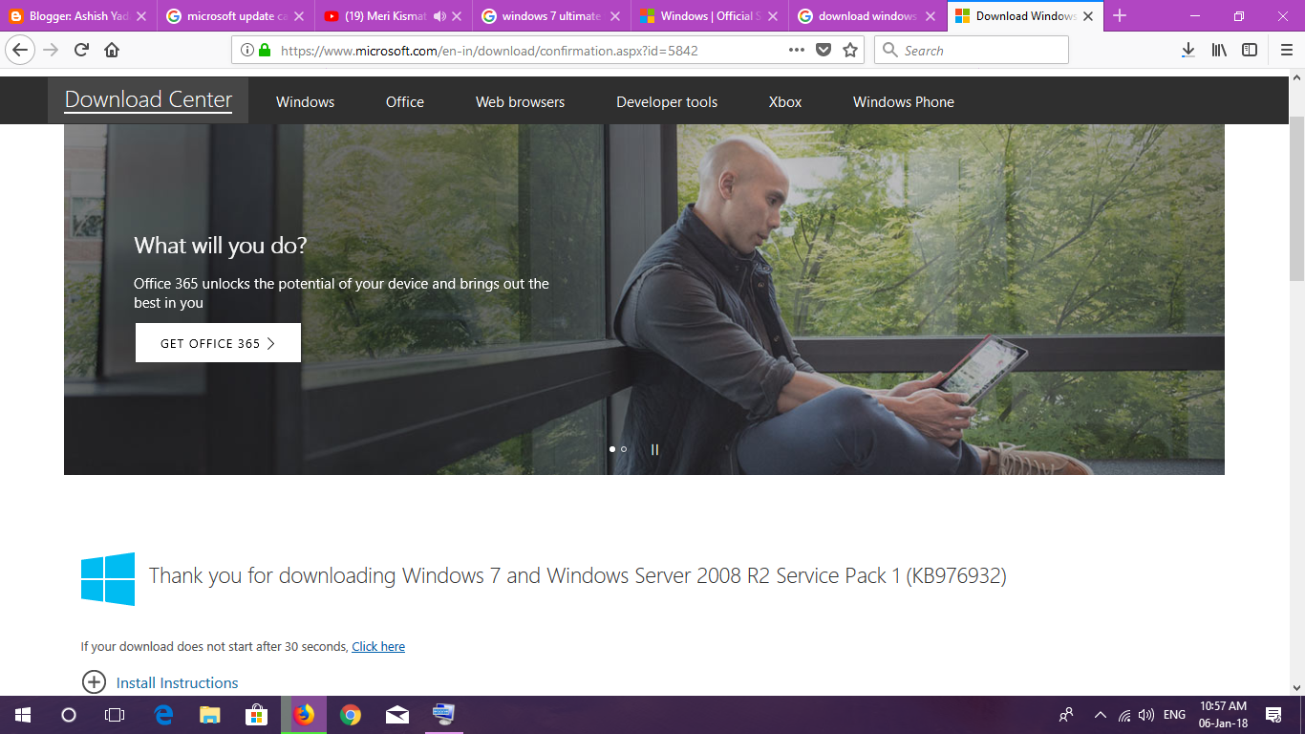
Task: Open the Web browsers category
Action: [x=520, y=102]
